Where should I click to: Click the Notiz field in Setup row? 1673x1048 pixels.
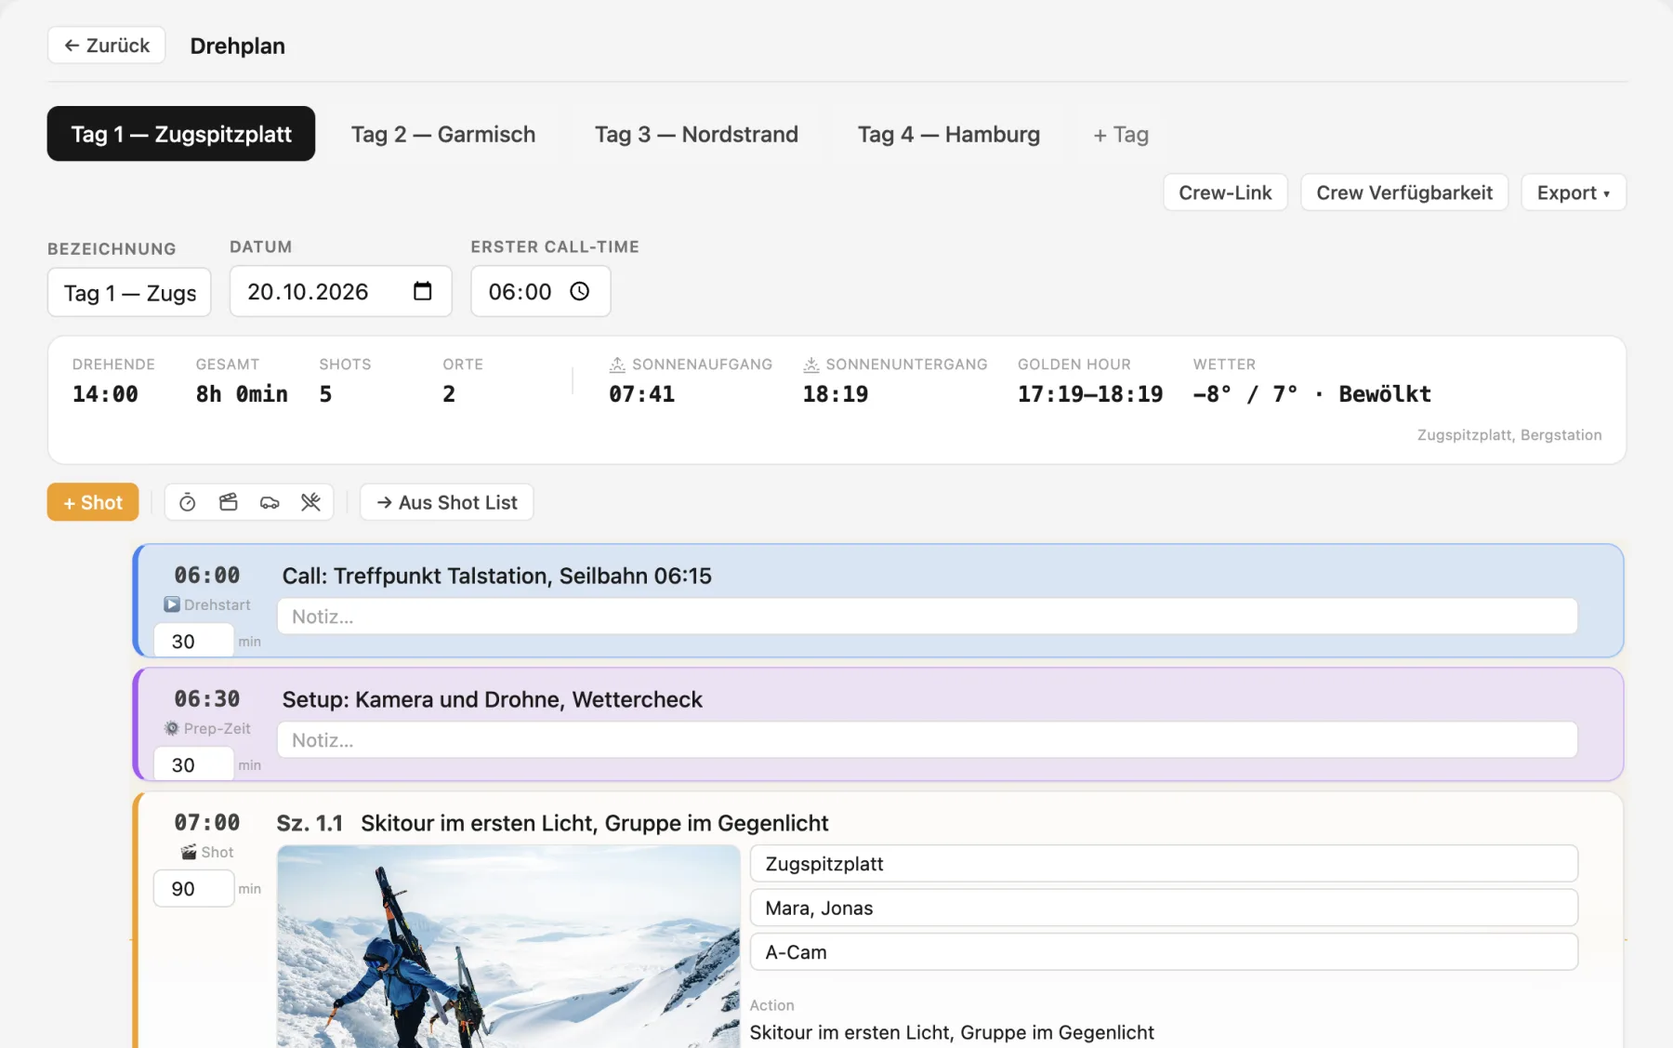click(x=928, y=740)
